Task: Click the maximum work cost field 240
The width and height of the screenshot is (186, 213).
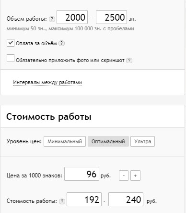Action: tap(126, 200)
